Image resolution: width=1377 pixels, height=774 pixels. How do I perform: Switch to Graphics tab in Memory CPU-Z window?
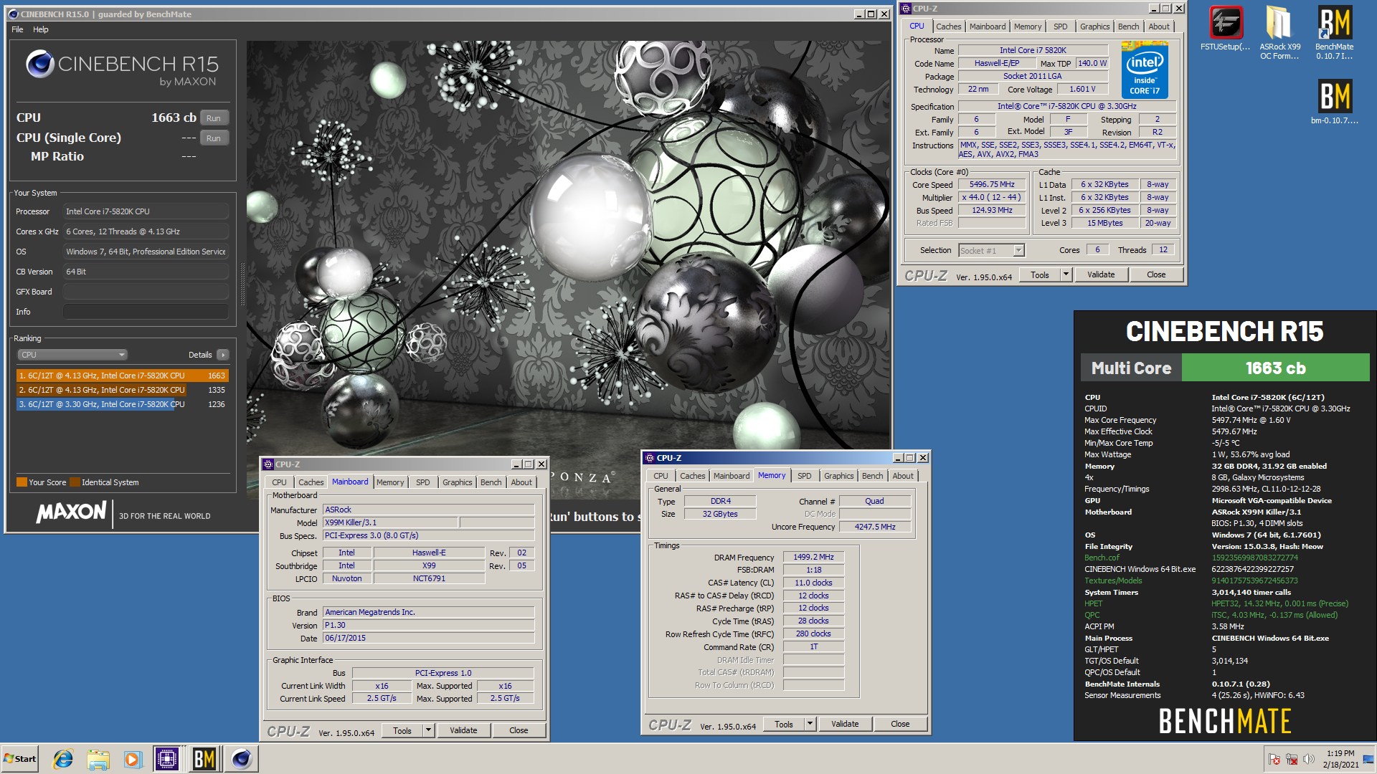click(838, 476)
